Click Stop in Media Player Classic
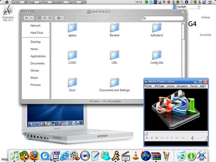The width and height of the screenshot is (216, 162). [157, 138]
